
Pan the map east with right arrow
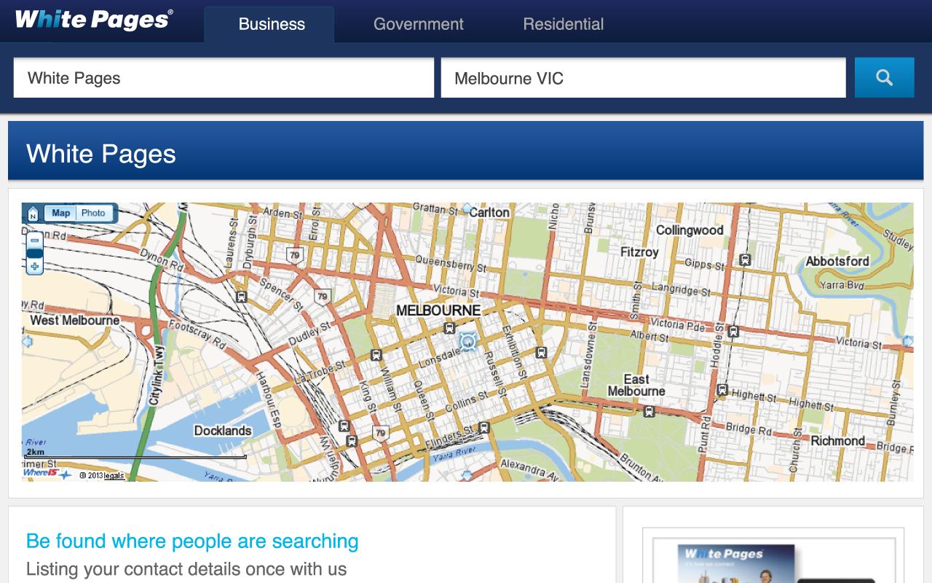pyautogui.click(x=908, y=341)
